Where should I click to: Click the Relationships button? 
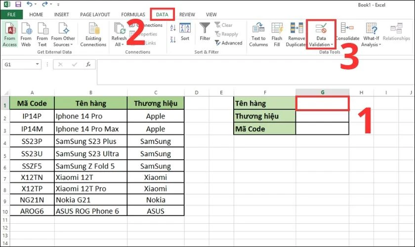click(x=396, y=33)
